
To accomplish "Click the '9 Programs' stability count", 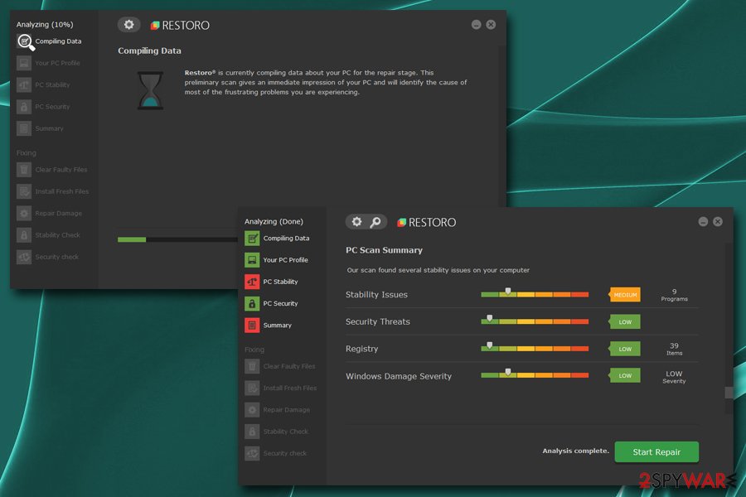I will [674, 295].
